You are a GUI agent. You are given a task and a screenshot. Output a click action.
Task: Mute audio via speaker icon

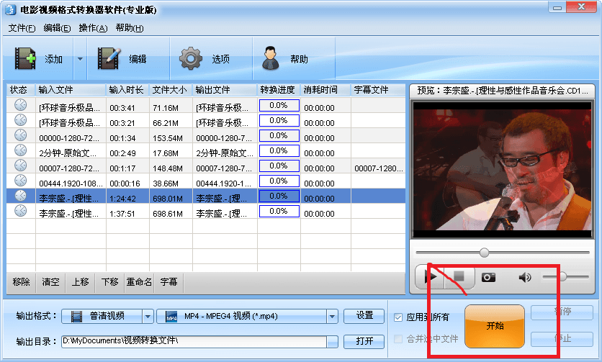point(525,277)
